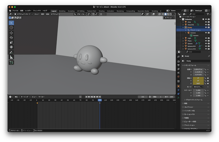Select the Rotate tool in the toolbar

click(11, 38)
